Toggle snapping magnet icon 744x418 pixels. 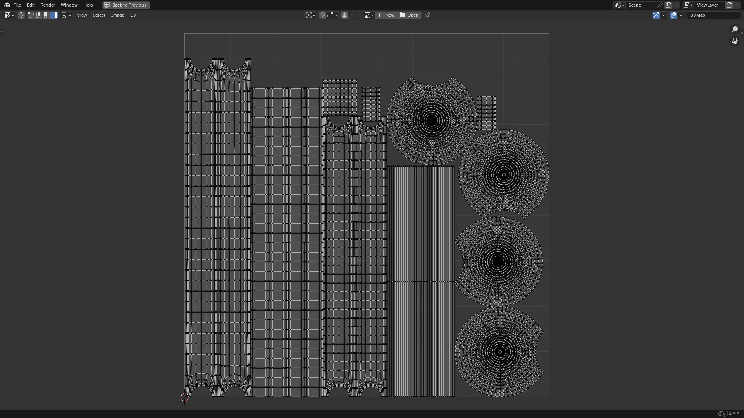(322, 15)
